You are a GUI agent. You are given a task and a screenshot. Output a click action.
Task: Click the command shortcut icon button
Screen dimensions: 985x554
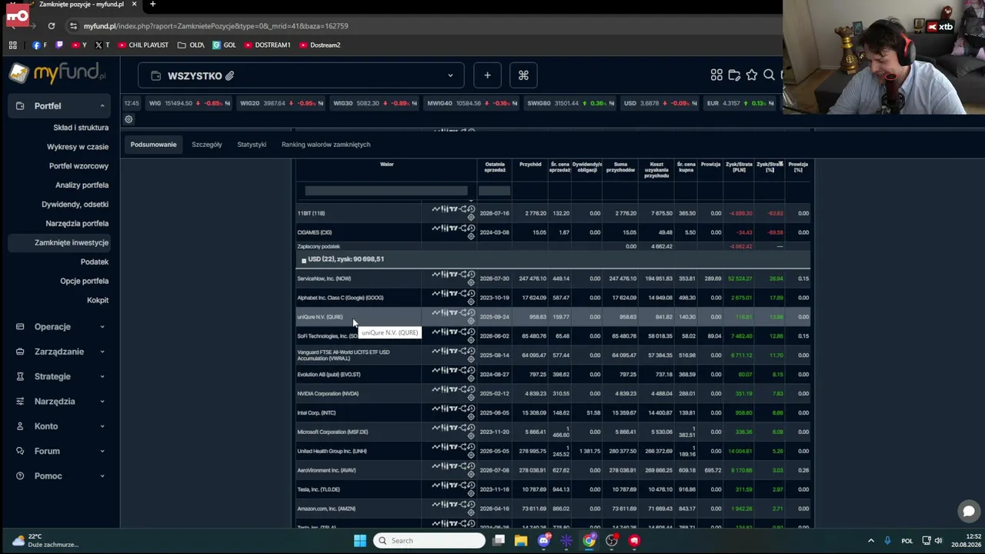pos(523,75)
